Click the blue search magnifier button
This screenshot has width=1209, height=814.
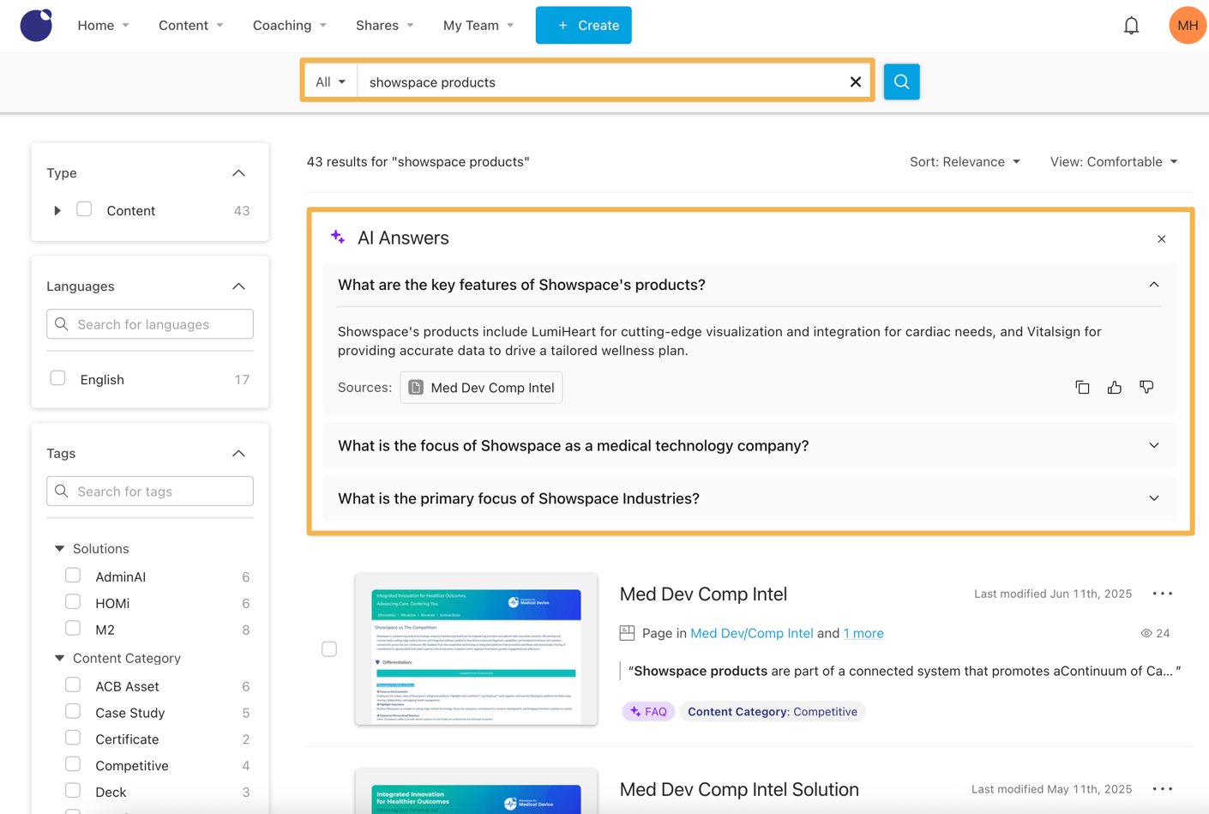pos(901,81)
